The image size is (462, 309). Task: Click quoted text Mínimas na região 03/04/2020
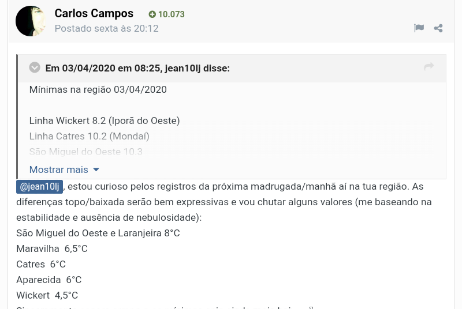[98, 89]
